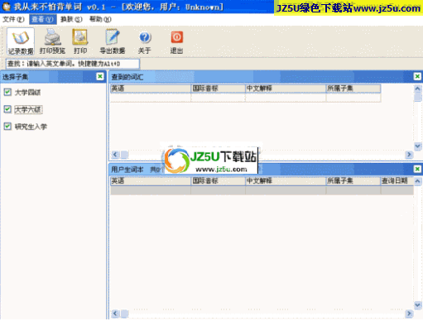The width and height of the screenshot is (423, 321).
Task: Close the 用户生词本 panel
Action: [417, 169]
